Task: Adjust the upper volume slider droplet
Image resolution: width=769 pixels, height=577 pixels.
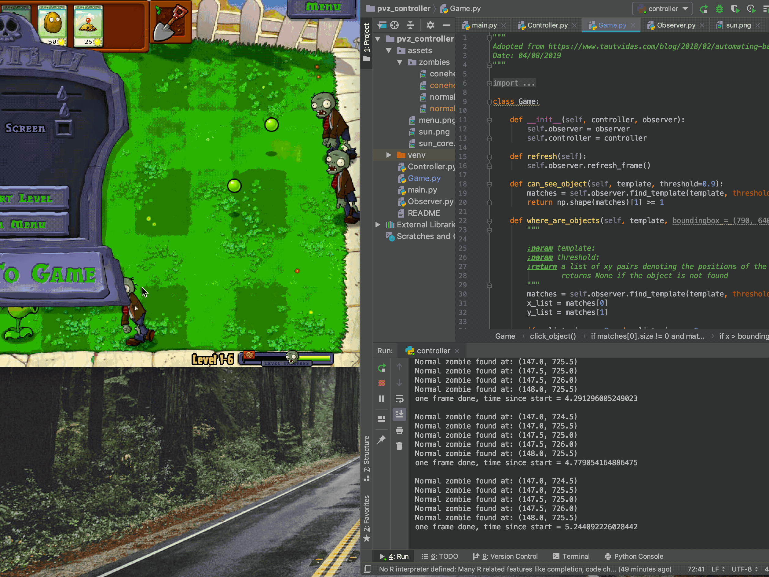Action: [x=62, y=94]
